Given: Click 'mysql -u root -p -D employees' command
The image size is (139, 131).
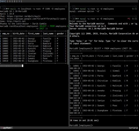Looking at the screenshot, I should [97, 19].
